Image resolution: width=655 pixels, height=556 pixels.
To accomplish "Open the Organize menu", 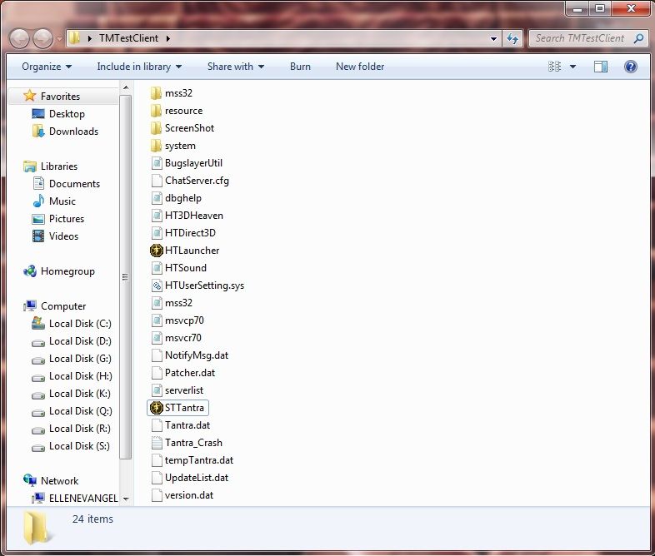I will click(47, 67).
